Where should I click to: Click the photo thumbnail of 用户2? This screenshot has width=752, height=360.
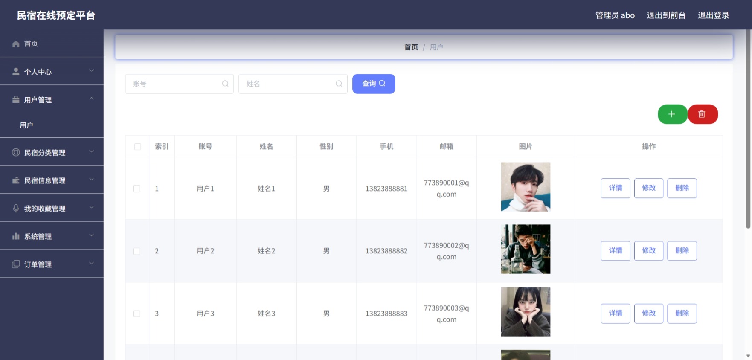(x=526, y=249)
